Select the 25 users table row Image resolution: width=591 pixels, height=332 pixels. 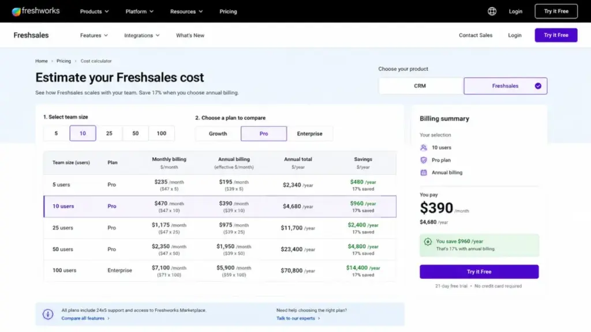220,228
